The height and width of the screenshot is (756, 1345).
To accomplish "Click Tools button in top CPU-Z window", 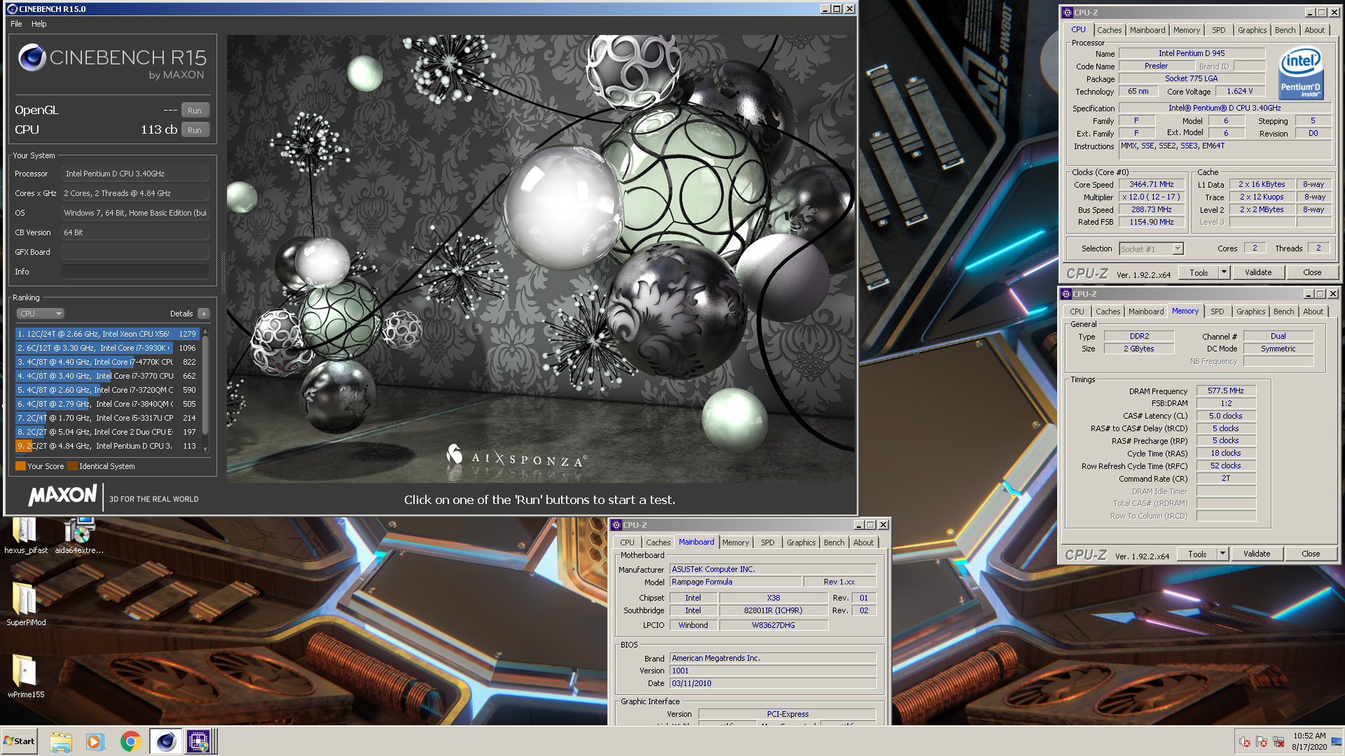I will [1199, 273].
